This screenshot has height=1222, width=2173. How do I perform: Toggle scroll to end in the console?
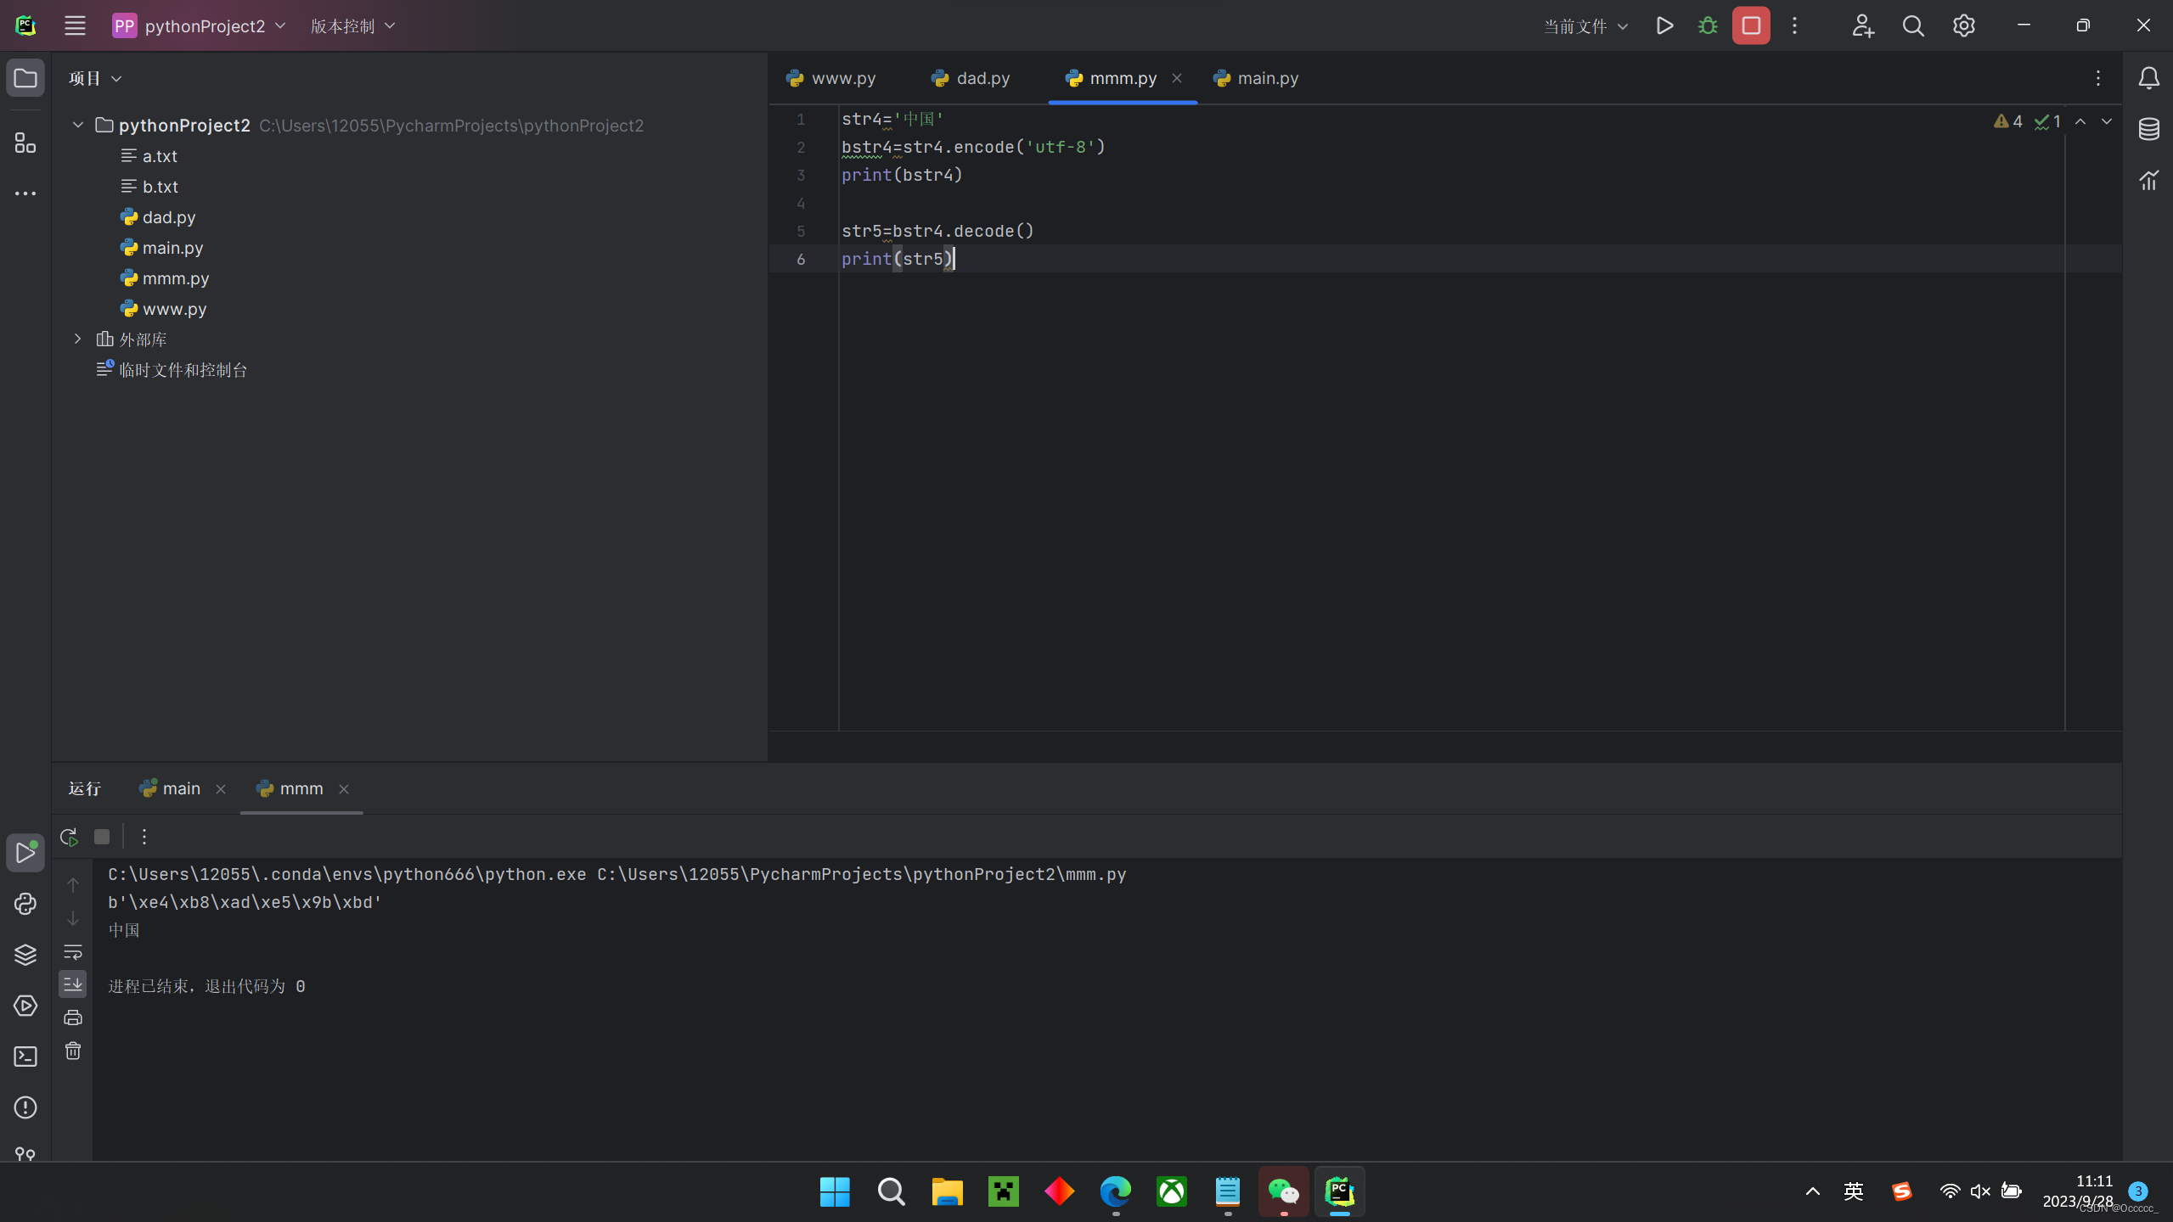[73, 984]
